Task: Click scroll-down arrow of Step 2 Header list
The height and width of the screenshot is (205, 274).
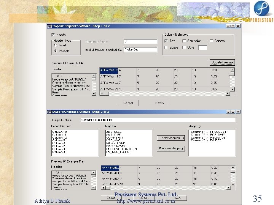Action: coord(94,188)
